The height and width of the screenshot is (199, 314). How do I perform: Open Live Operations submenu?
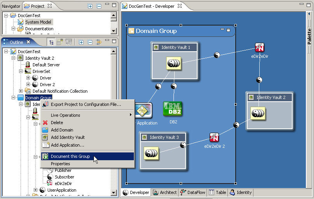[x=87, y=115]
